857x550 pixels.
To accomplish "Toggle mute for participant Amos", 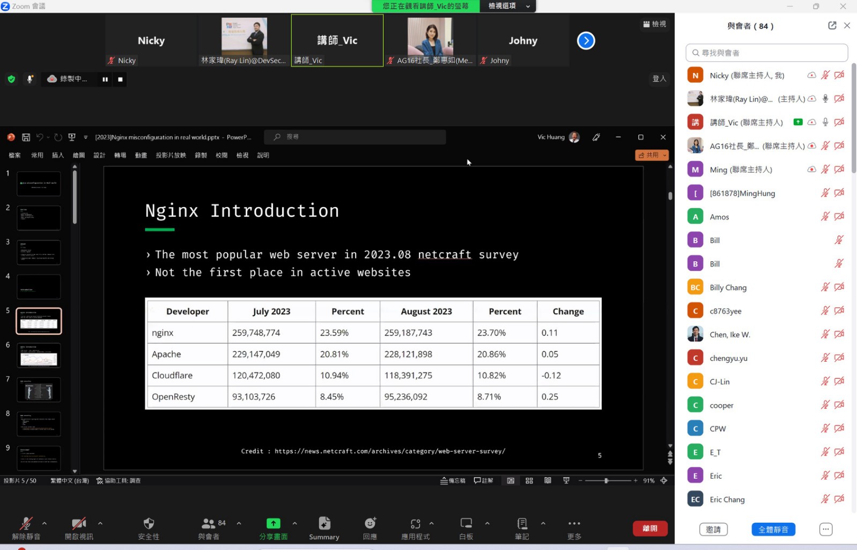I will click(x=825, y=217).
